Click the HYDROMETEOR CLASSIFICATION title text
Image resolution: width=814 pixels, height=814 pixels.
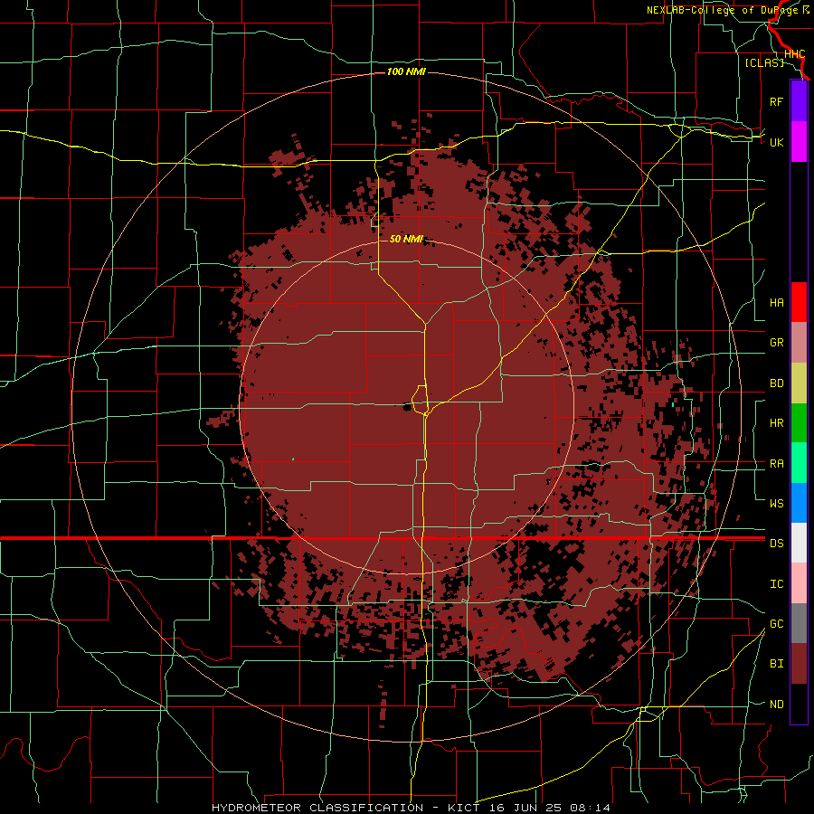(317, 808)
